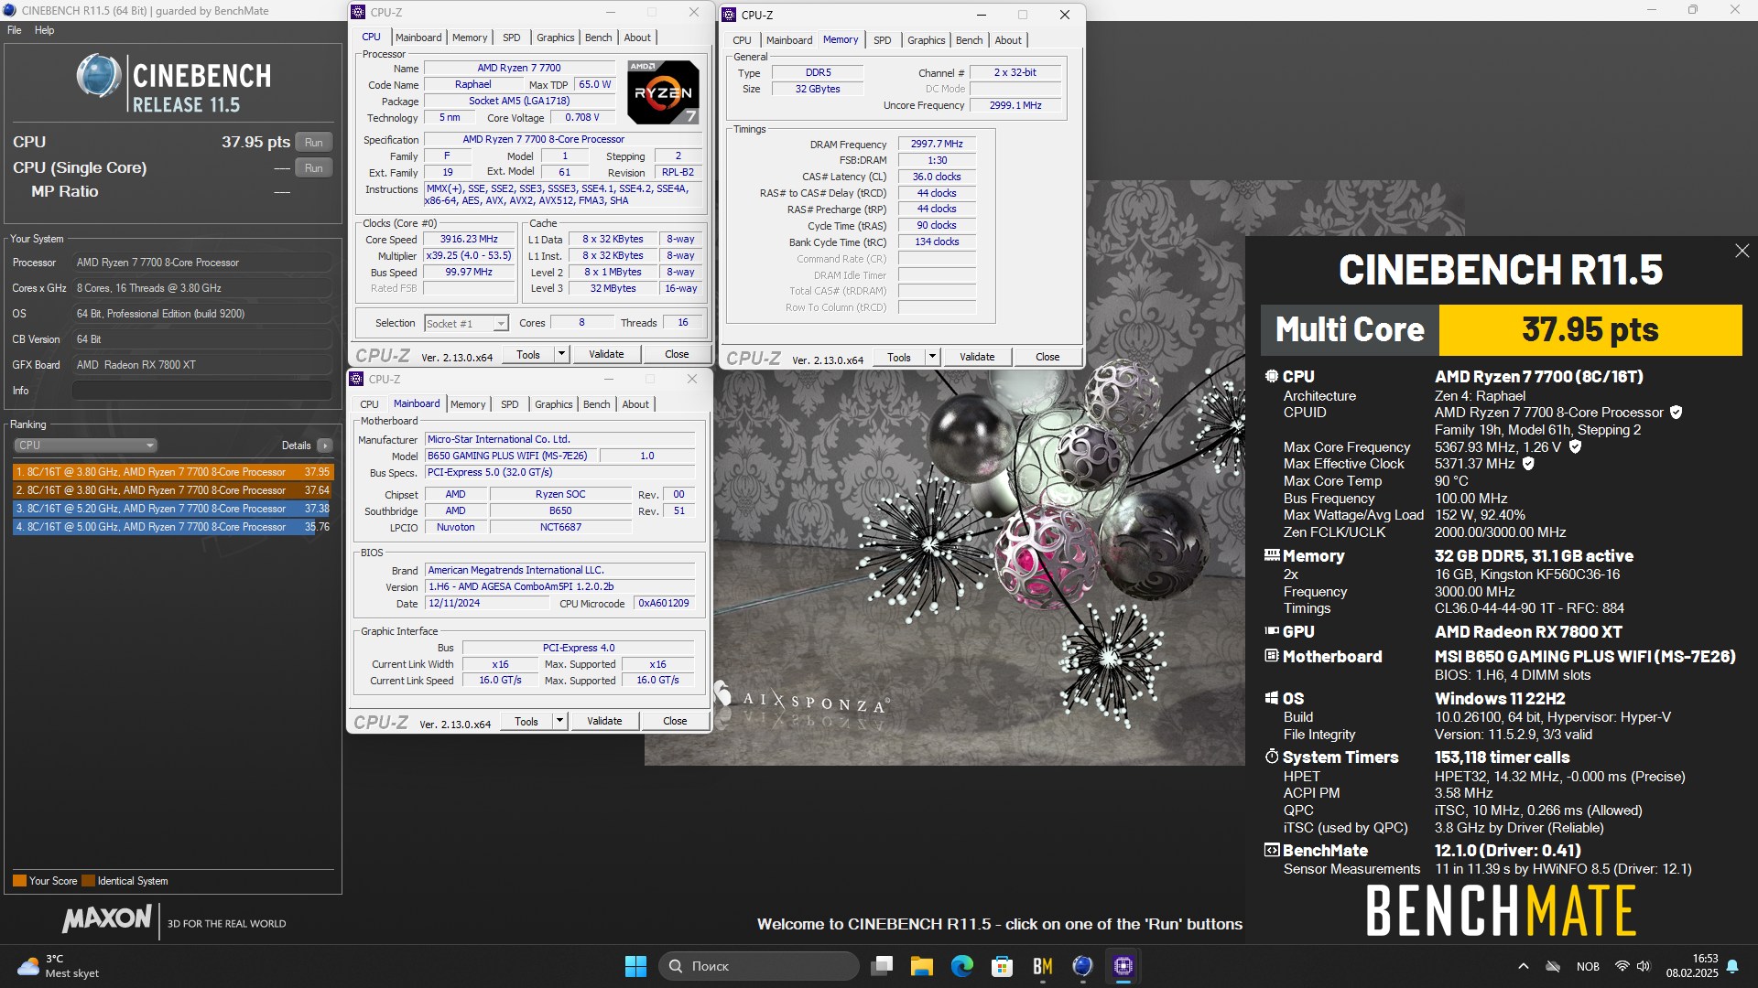Click the CPU chip icon in BenchMate panel
This screenshot has width=1758, height=988.
1271,376
